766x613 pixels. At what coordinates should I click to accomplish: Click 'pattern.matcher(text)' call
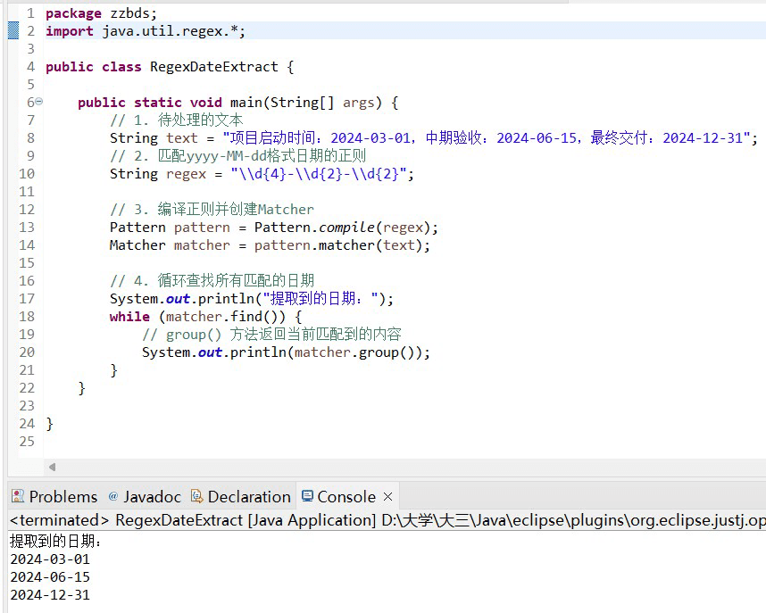[x=337, y=245]
